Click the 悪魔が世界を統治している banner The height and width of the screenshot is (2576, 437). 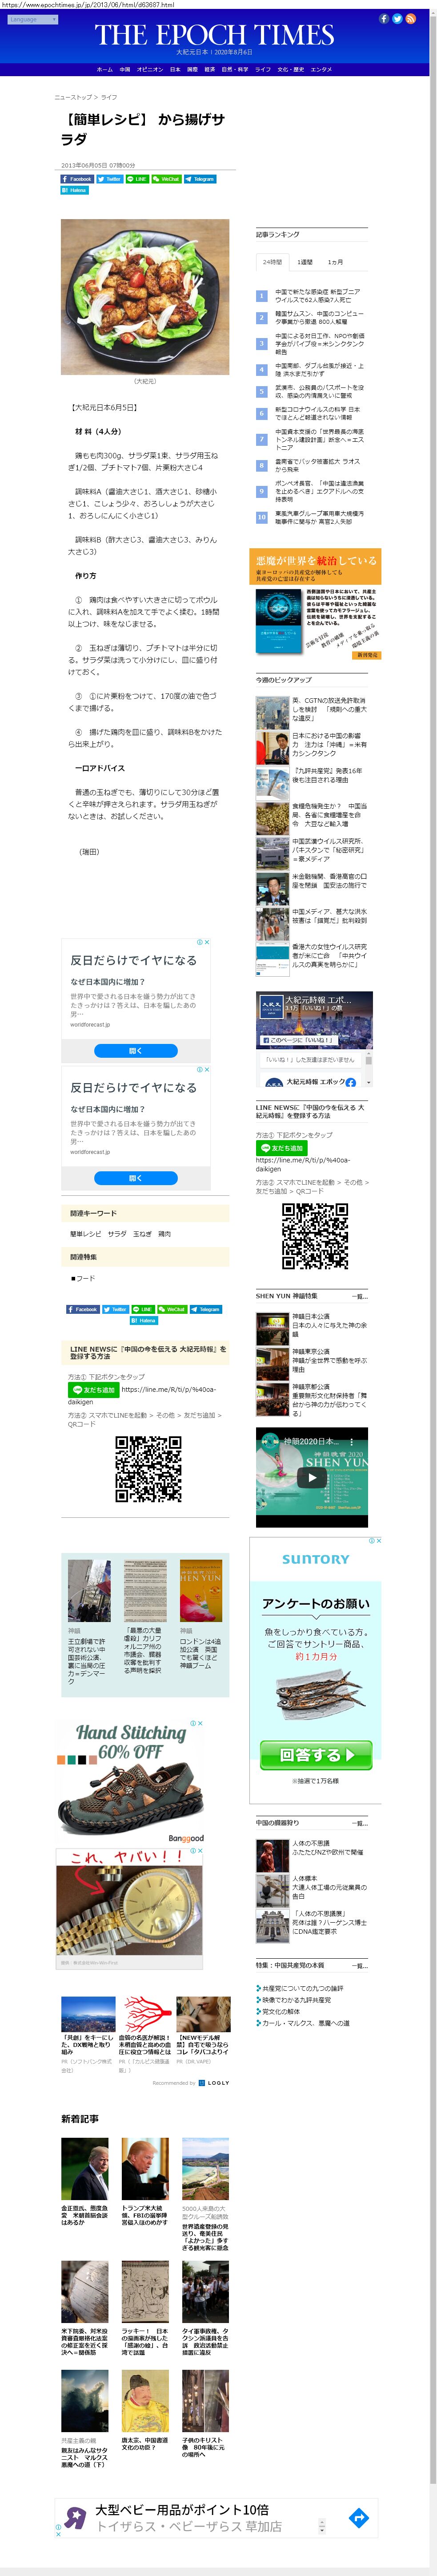tap(315, 604)
